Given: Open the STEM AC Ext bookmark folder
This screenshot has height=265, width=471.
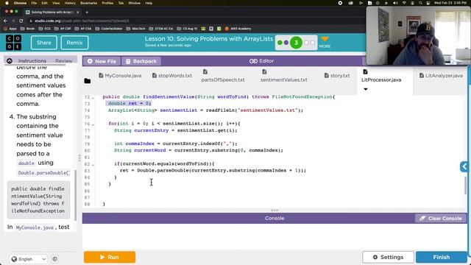Looking at the screenshot, I should click(x=161, y=29).
